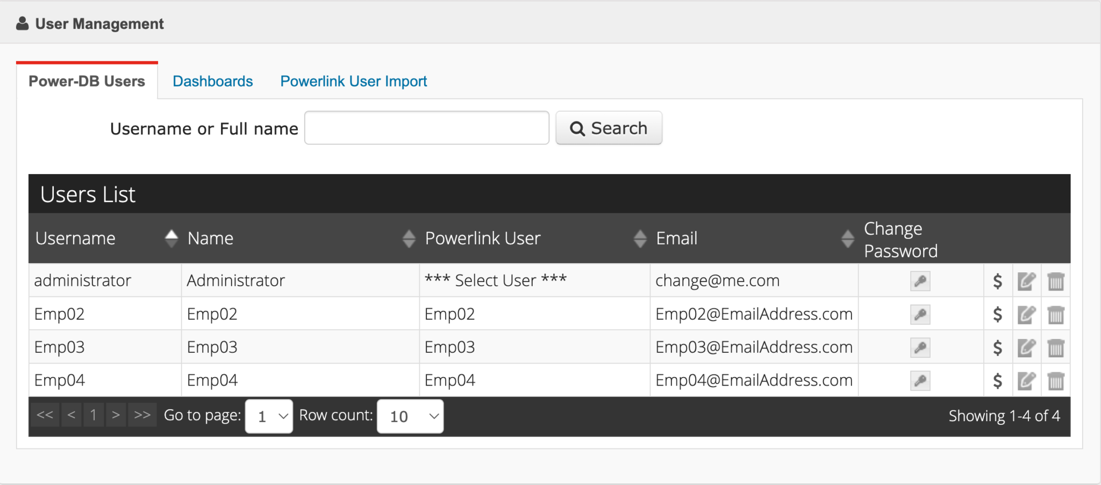Open the Go to page dropdown
1101x485 pixels.
(269, 416)
